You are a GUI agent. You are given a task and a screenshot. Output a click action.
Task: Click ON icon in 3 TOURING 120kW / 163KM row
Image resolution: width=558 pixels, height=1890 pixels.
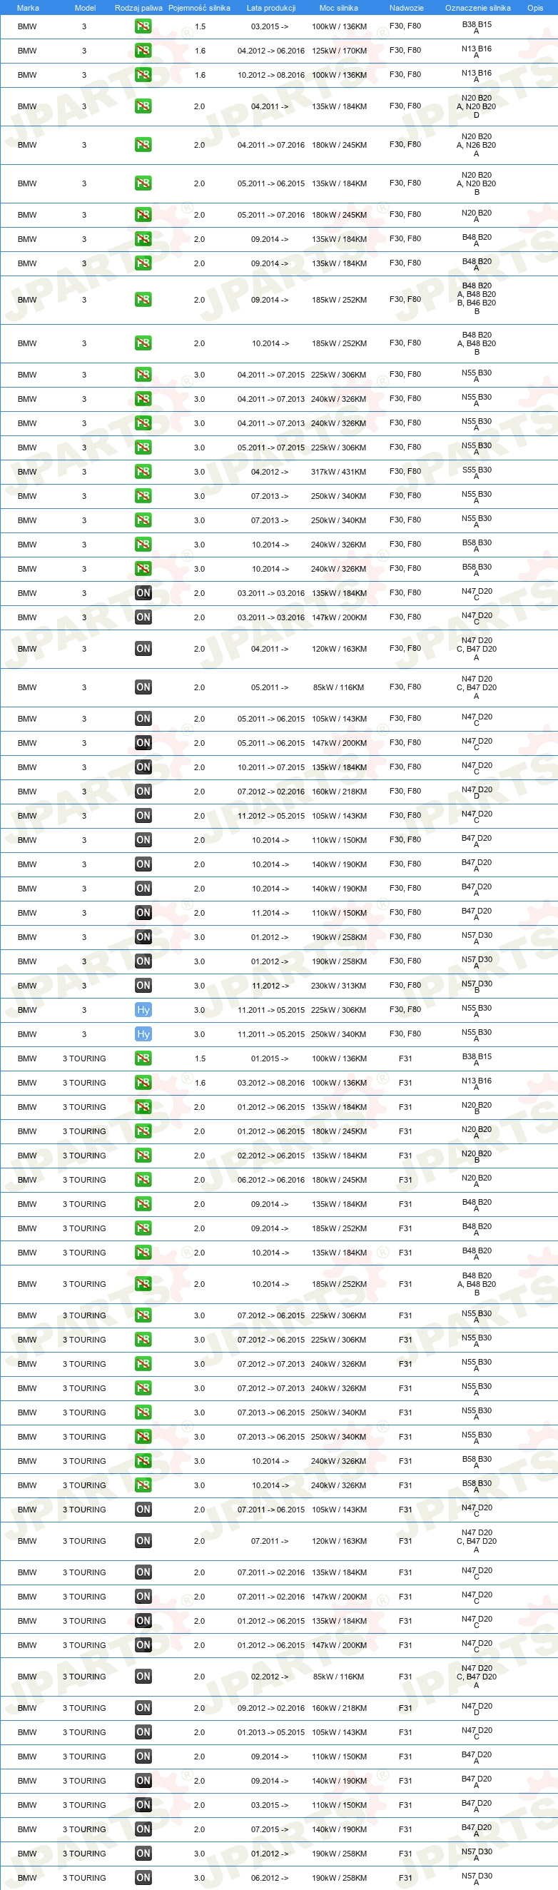143,1541
